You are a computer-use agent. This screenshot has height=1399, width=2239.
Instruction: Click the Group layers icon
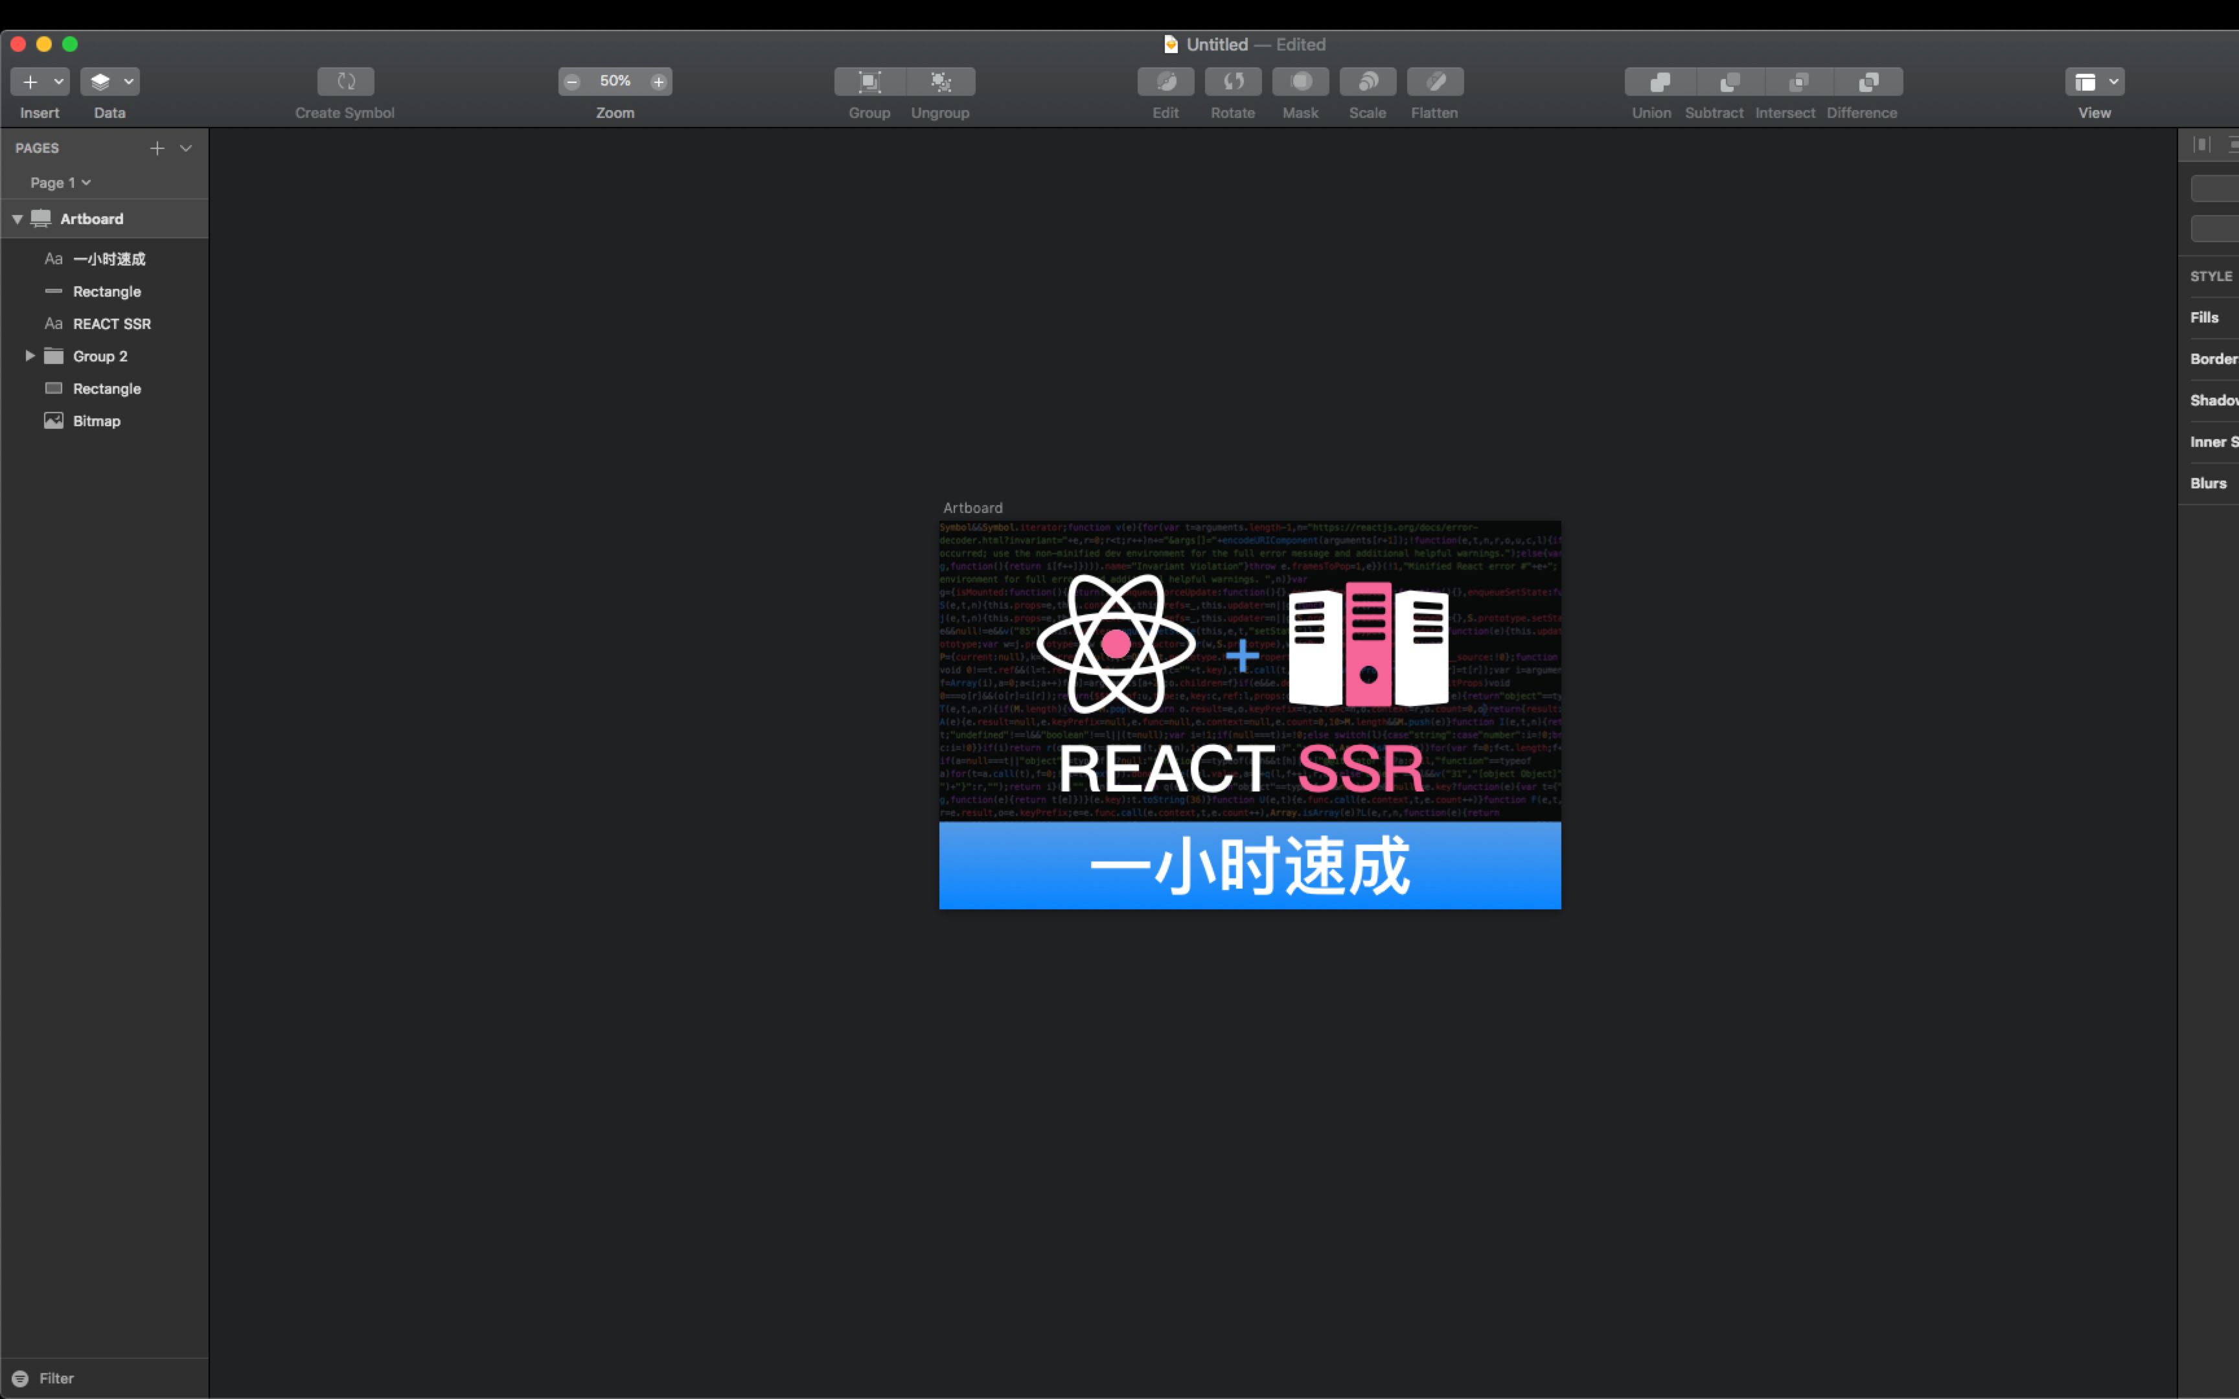[x=869, y=82]
